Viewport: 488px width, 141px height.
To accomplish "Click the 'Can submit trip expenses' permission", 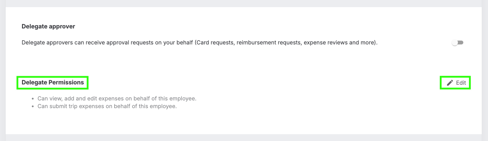I will (x=107, y=106).
